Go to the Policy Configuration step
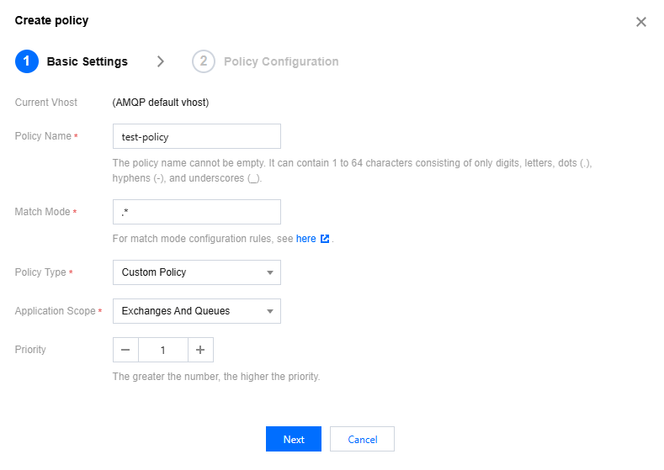Viewport: 664px width, 470px height. pyautogui.click(x=281, y=61)
